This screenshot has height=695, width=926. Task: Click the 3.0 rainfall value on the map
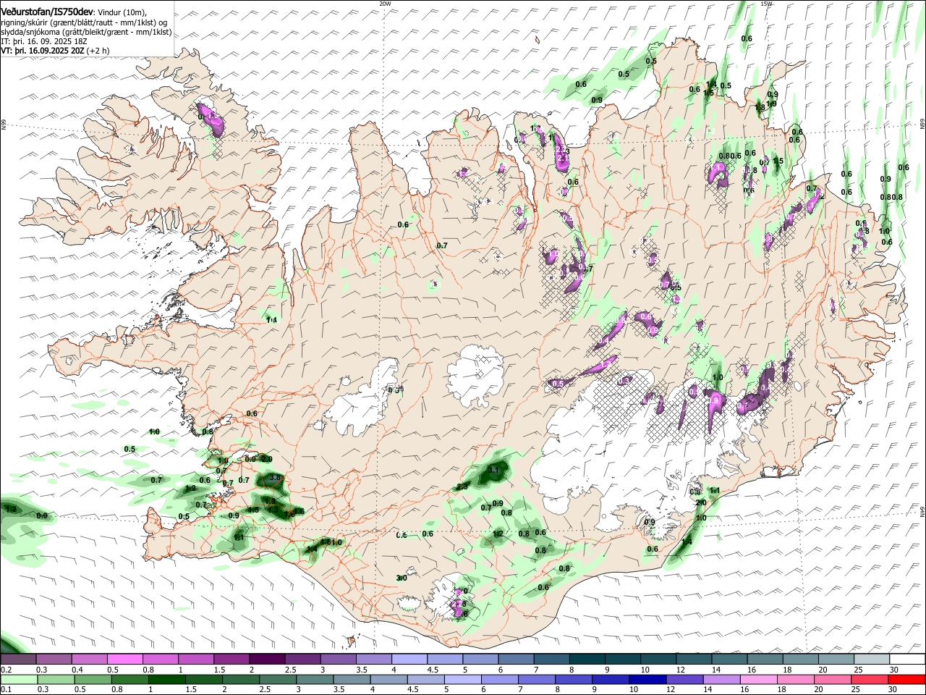point(402,578)
